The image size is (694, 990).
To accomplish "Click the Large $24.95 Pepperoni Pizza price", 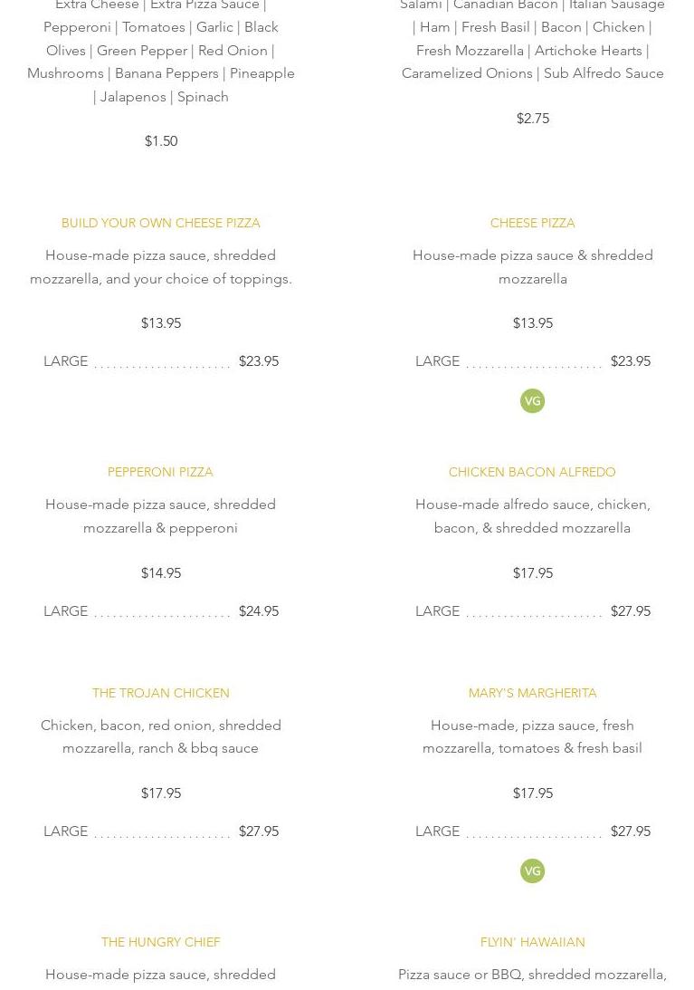I will pyautogui.click(x=258, y=611).
